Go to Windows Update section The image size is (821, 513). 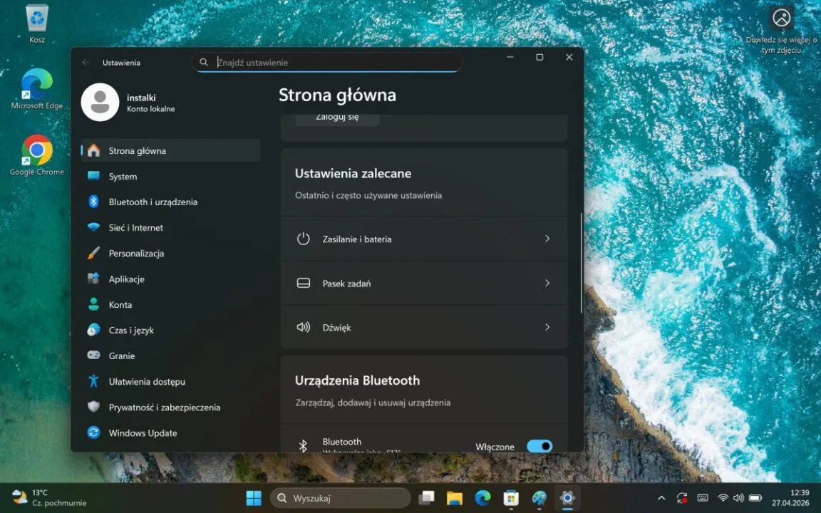[x=143, y=433]
